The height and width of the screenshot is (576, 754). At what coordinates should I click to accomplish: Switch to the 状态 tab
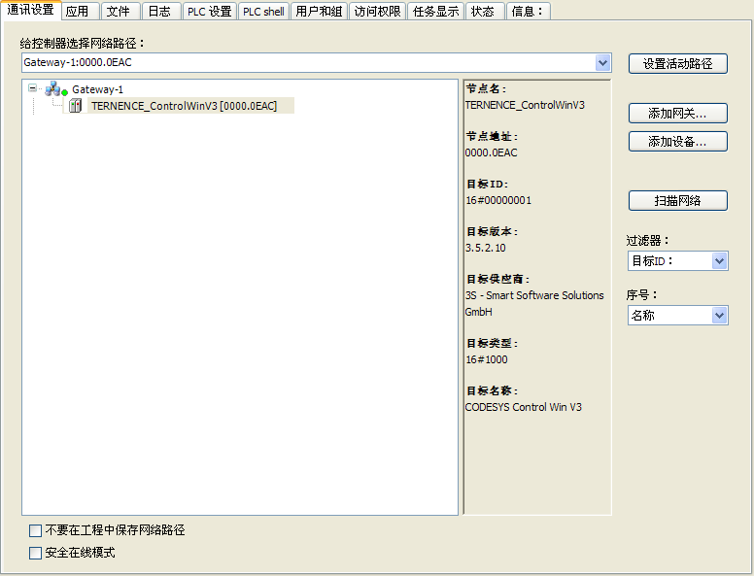[x=485, y=11]
